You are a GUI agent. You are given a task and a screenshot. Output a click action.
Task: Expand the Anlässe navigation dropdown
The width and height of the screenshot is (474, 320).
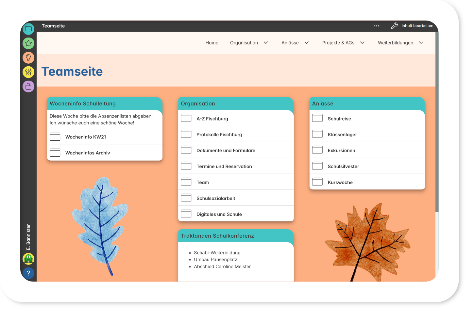click(x=307, y=43)
